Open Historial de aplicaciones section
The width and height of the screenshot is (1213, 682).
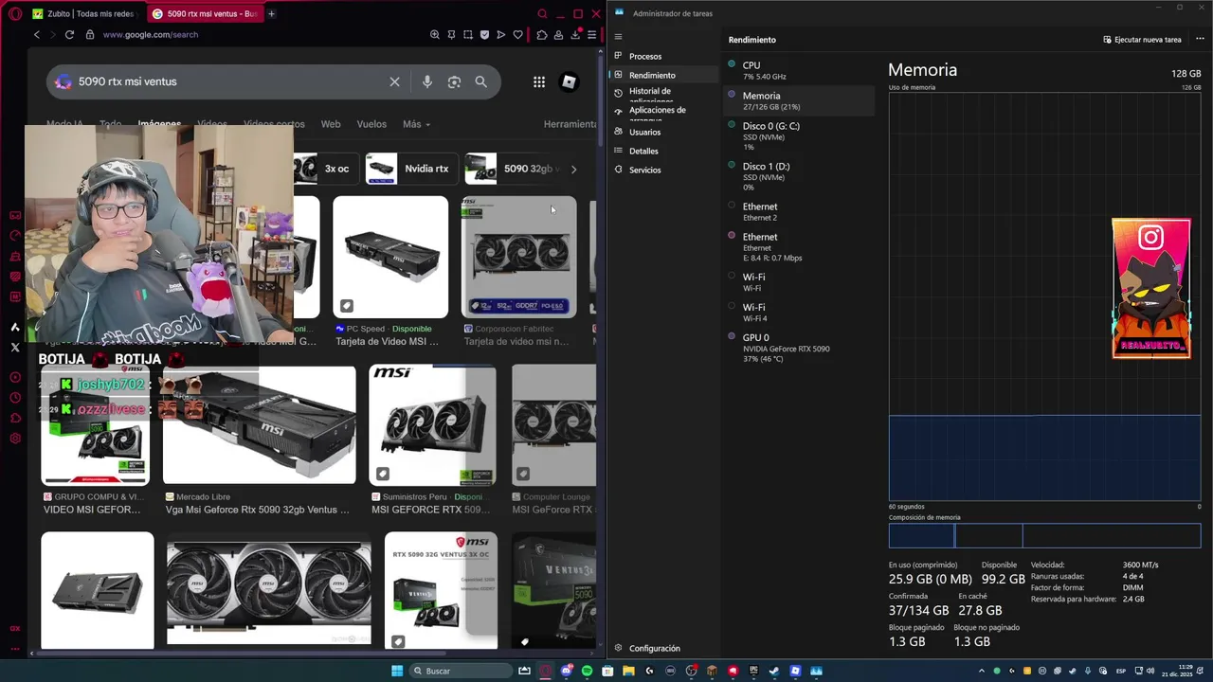click(x=663, y=94)
